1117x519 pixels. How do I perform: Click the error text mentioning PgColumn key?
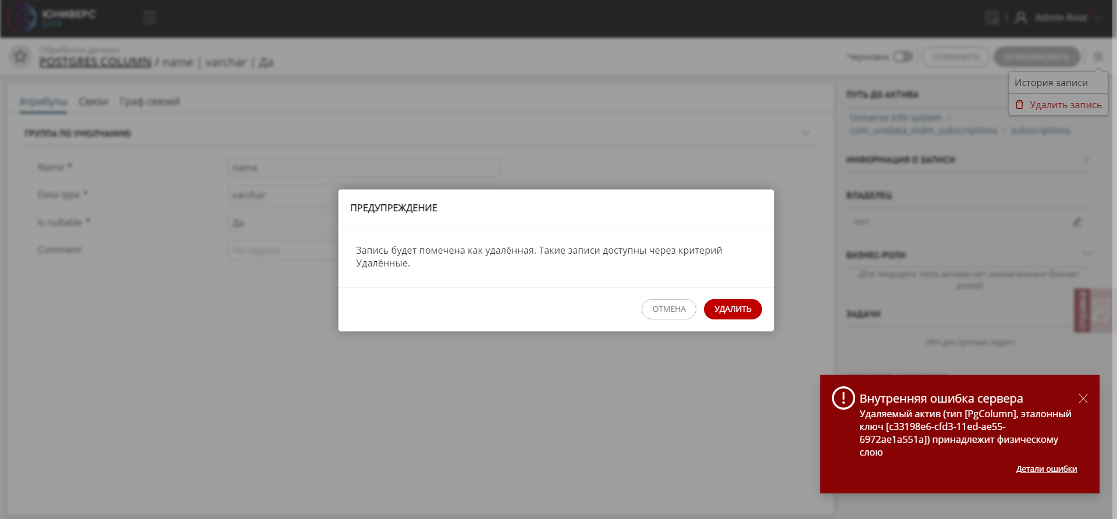click(x=965, y=433)
